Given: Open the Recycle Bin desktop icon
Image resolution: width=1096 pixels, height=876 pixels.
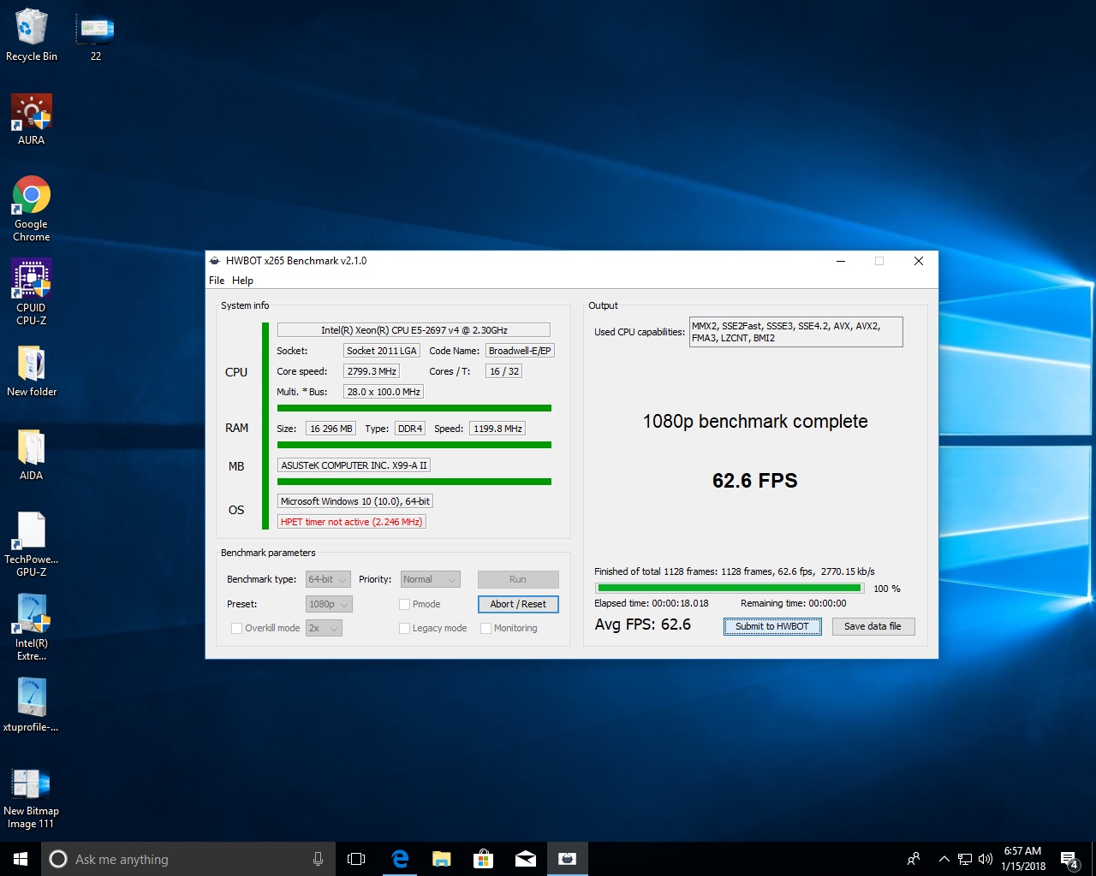Looking at the screenshot, I should [x=32, y=36].
